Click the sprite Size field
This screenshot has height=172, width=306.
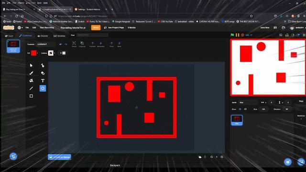pyautogui.click(x=263, y=109)
